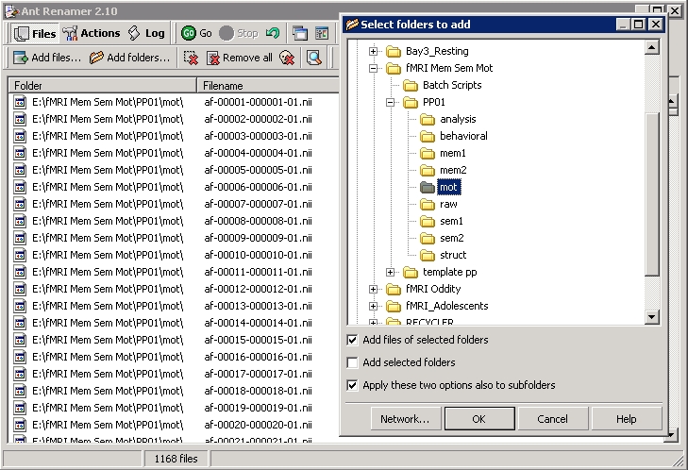688x470 pixels.
Task: Select the behavioral folder
Action: tap(463, 136)
